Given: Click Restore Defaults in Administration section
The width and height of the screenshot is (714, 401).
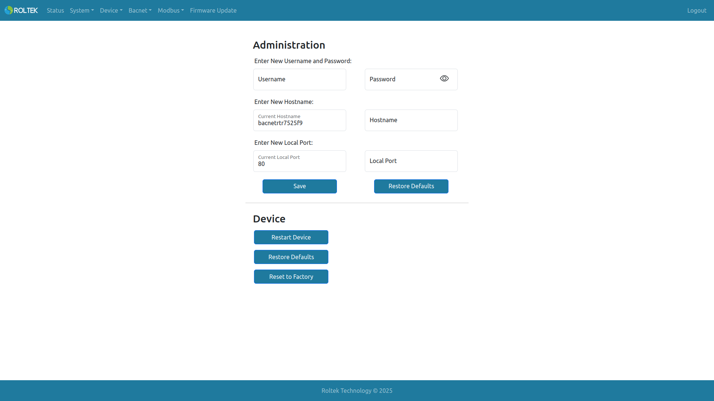Looking at the screenshot, I should coord(411,186).
